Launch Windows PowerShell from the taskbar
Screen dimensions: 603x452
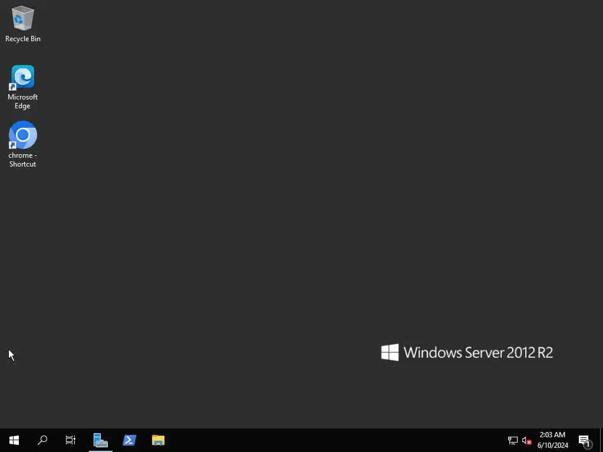pos(129,440)
